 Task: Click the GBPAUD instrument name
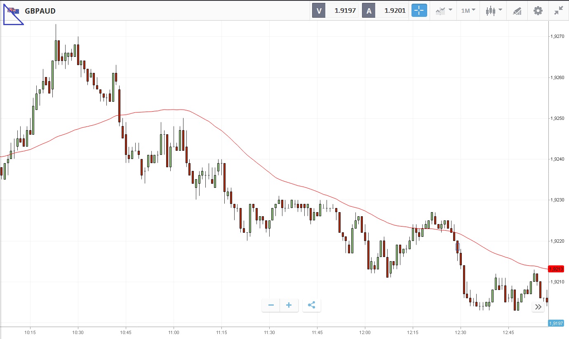tap(40, 11)
